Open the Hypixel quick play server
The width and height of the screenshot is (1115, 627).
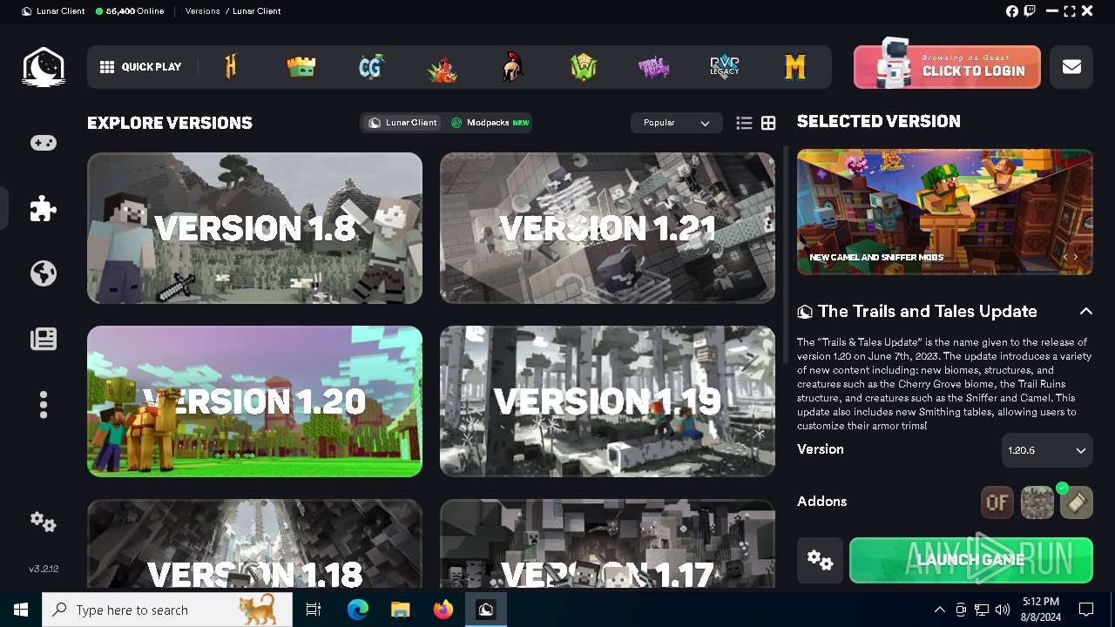[231, 67]
